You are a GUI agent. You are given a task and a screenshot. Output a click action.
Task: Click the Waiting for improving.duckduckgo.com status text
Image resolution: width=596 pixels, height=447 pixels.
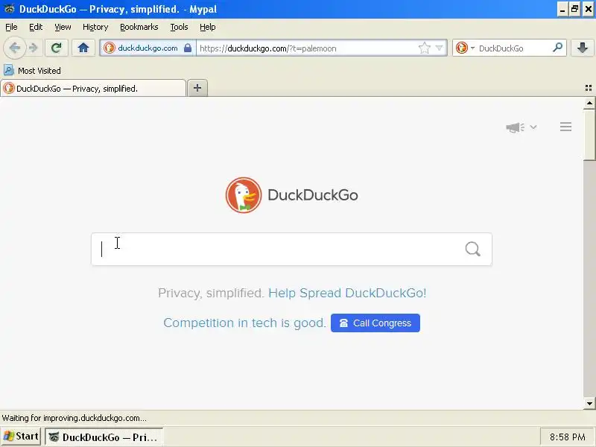click(x=74, y=418)
